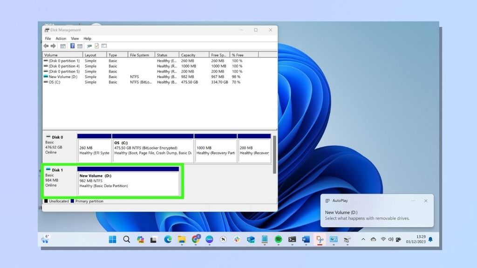Open Slack from the taskbar
477x268 pixels.
pyautogui.click(x=237, y=240)
